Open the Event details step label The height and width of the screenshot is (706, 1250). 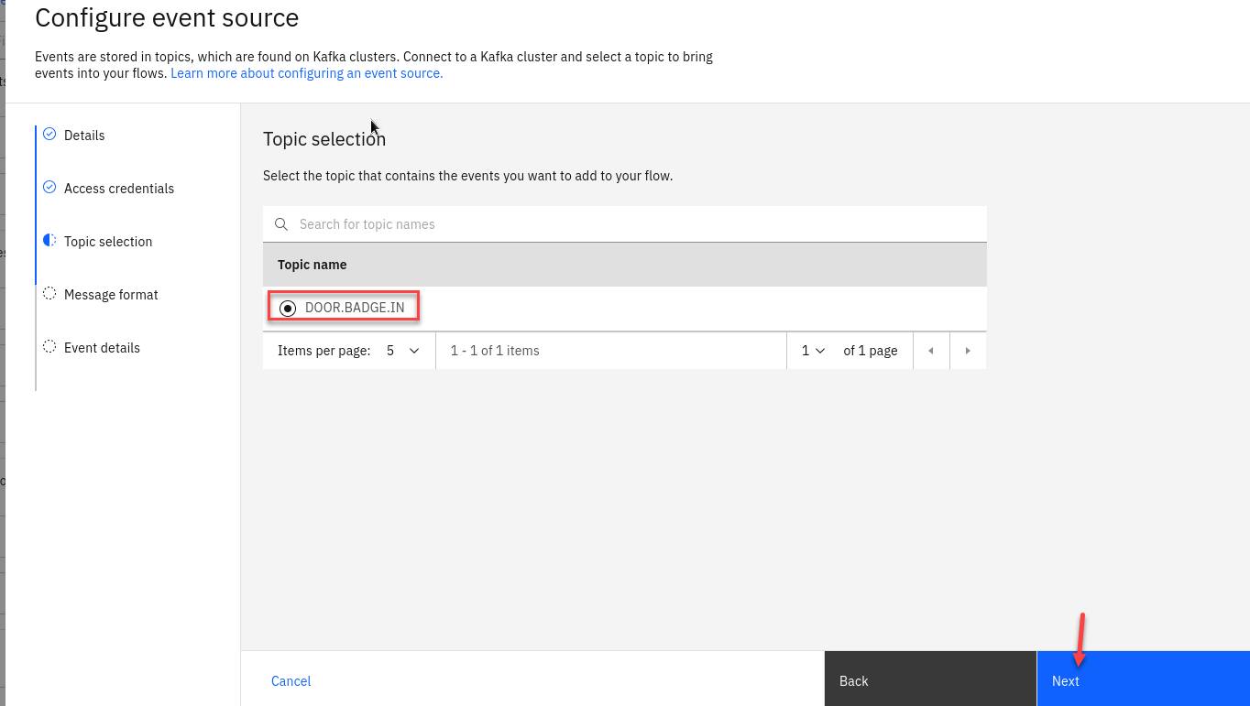pyautogui.click(x=102, y=348)
